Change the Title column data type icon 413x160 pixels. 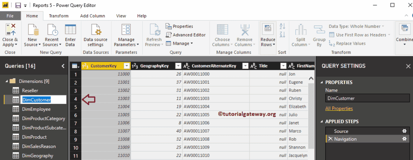click(x=254, y=66)
